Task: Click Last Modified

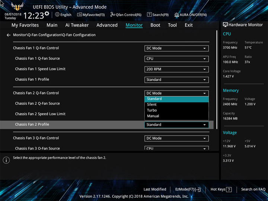Action: click(155, 189)
